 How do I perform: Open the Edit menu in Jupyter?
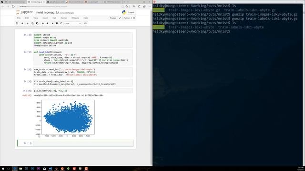coord(27,18)
